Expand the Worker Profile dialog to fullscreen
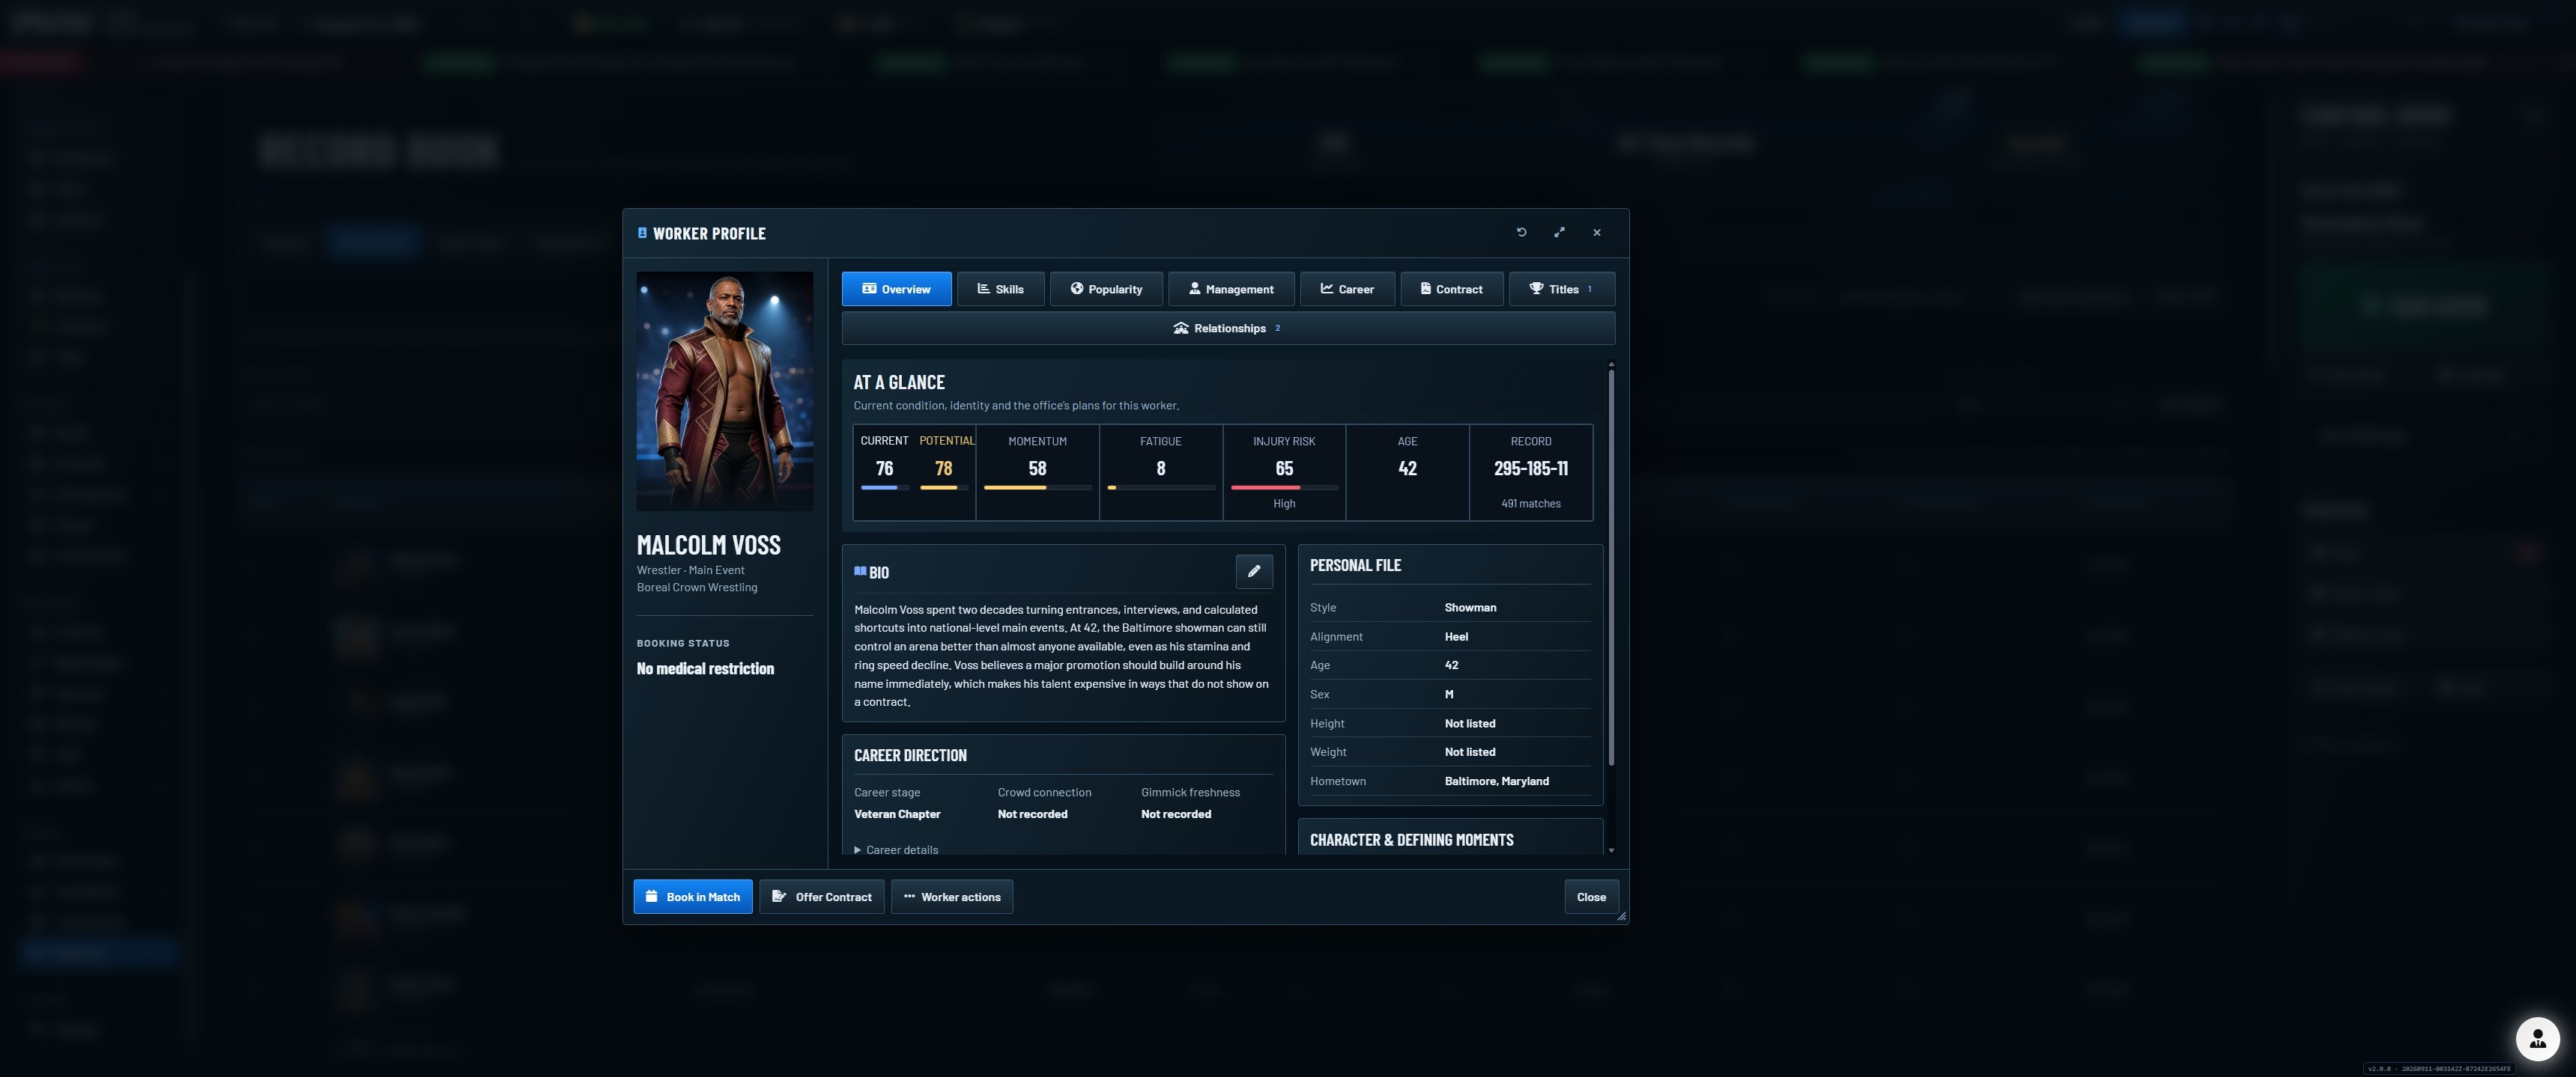The width and height of the screenshot is (2576, 1077). [1559, 233]
